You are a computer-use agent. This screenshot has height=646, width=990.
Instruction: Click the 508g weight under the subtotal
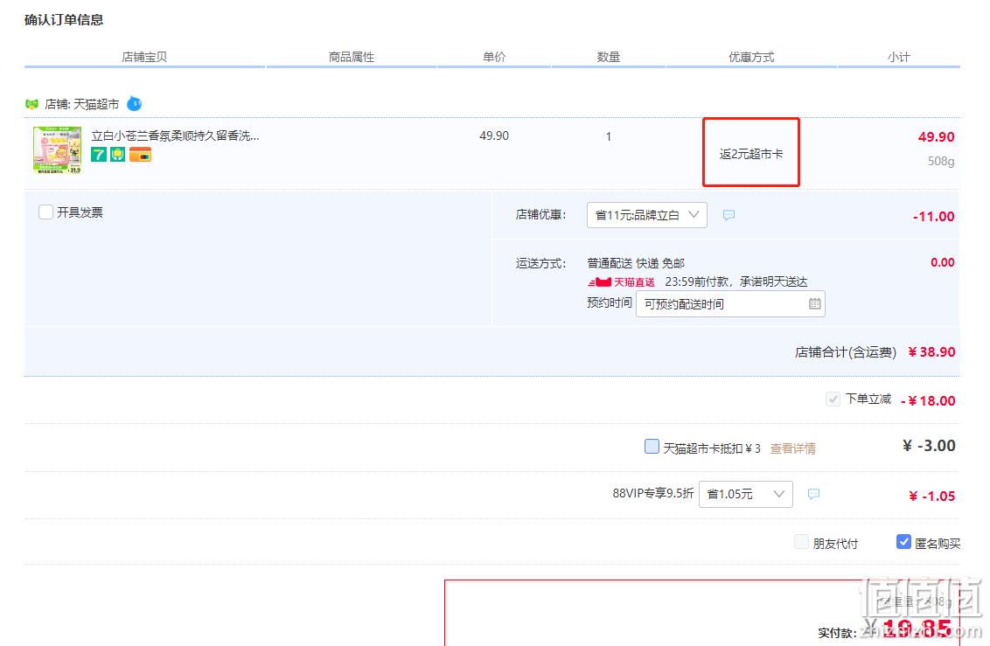[x=941, y=161]
